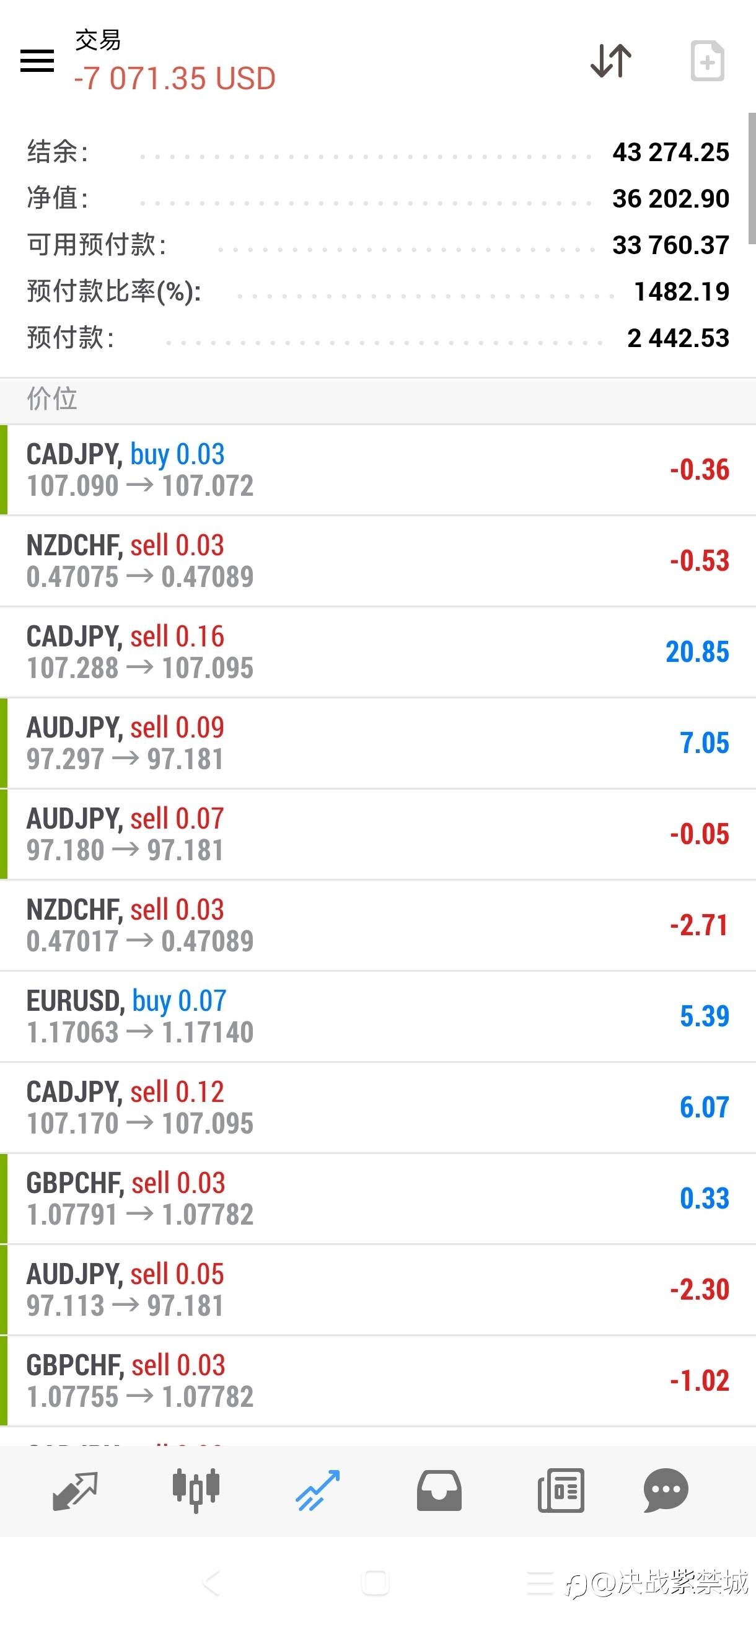The height and width of the screenshot is (1625, 756).
Task: Open the History inbox tray icon
Action: [x=439, y=1491]
